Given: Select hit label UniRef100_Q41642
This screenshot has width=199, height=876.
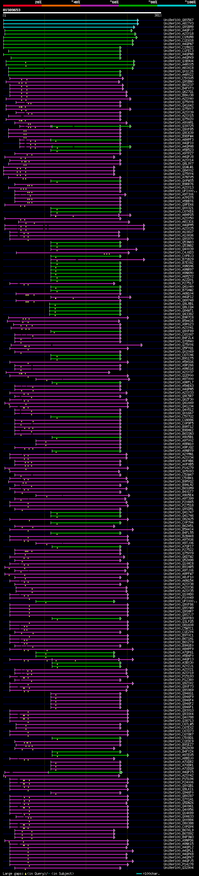Looking at the screenshot, I should (x=178, y=105).
